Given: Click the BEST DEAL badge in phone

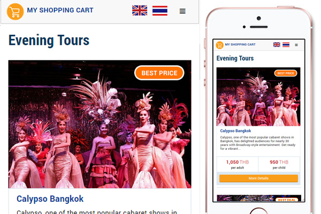Looking at the screenshot, I should point(287,200).
